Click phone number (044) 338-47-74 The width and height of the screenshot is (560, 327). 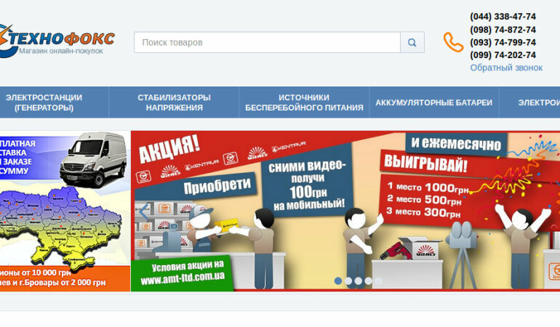tap(503, 17)
